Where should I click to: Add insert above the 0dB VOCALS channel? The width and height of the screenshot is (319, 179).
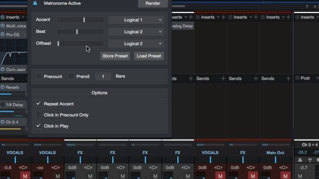[x=223, y=17]
